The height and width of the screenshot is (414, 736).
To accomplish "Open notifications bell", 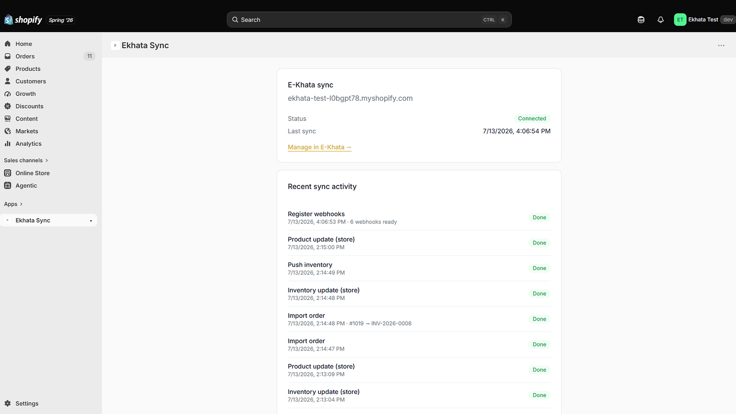I will click(x=661, y=20).
